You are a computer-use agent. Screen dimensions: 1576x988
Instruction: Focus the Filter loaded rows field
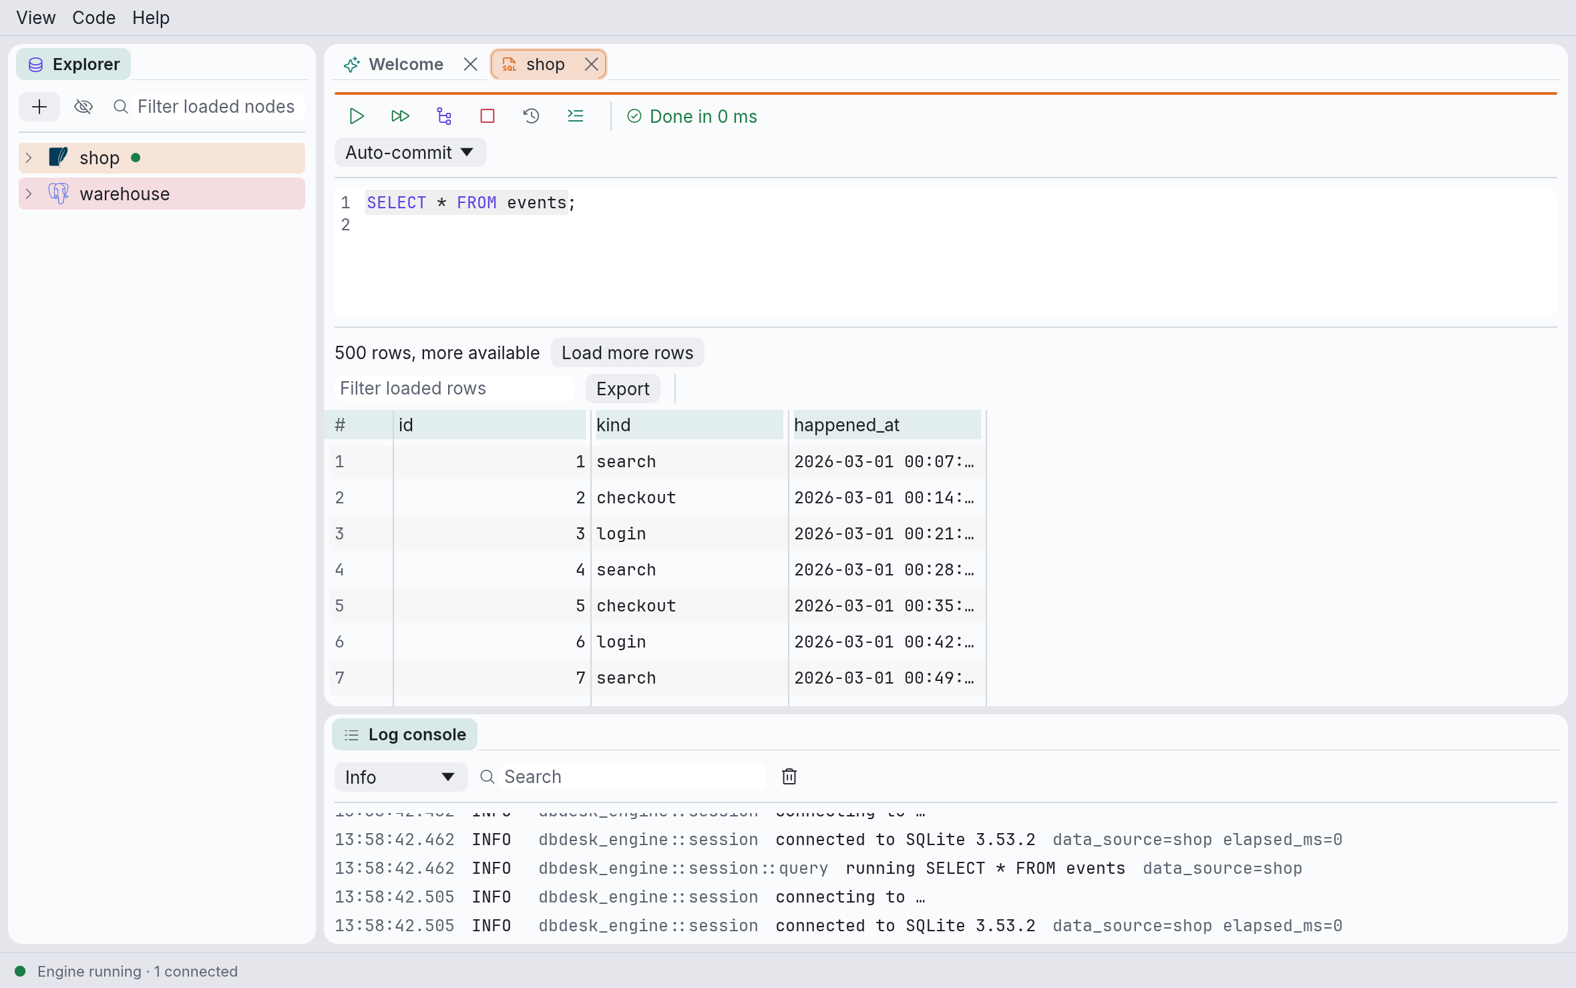pyautogui.click(x=454, y=389)
